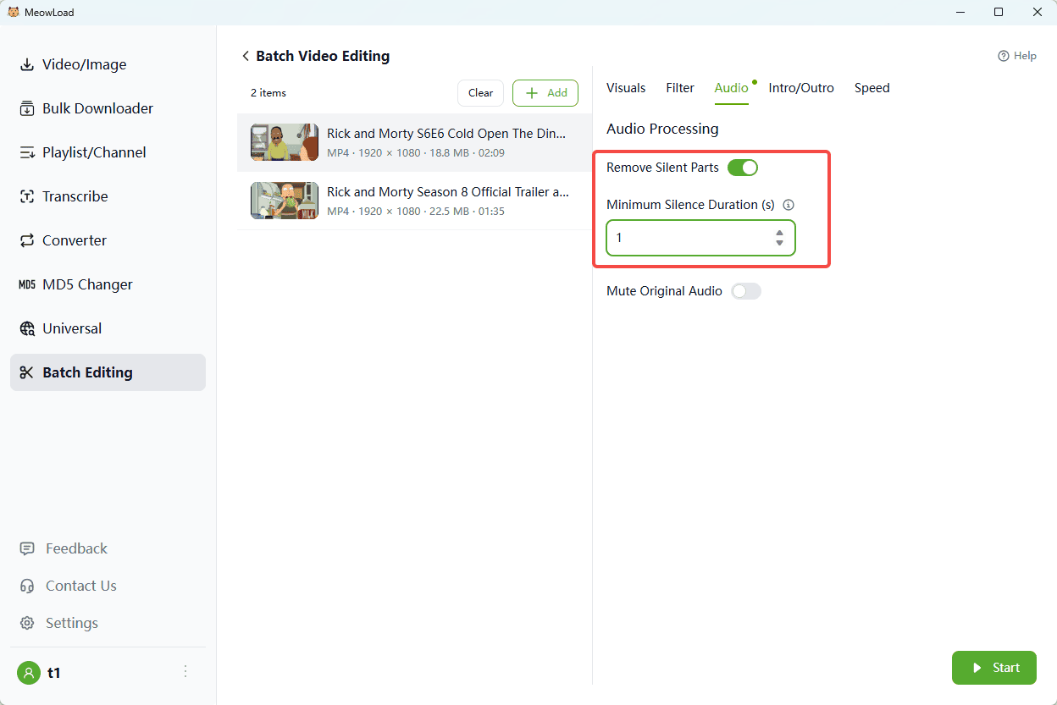Screen dimensions: 1057x705
Task: Open the Transcribe tool
Action: [75, 196]
